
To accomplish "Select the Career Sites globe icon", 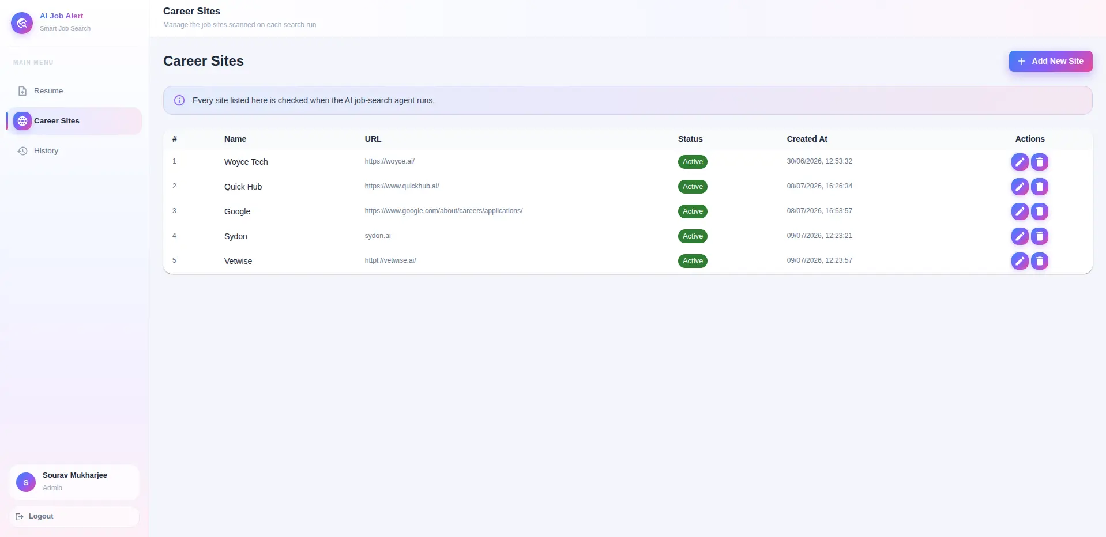I will [x=22, y=121].
